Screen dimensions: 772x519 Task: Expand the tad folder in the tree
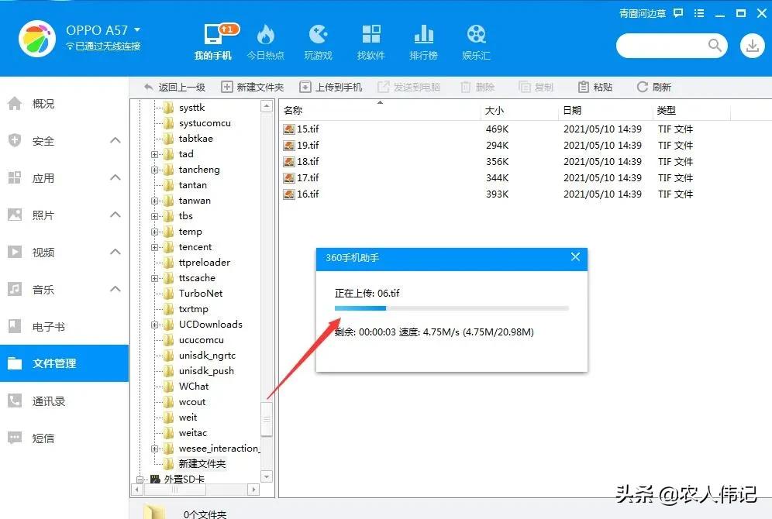click(156, 153)
